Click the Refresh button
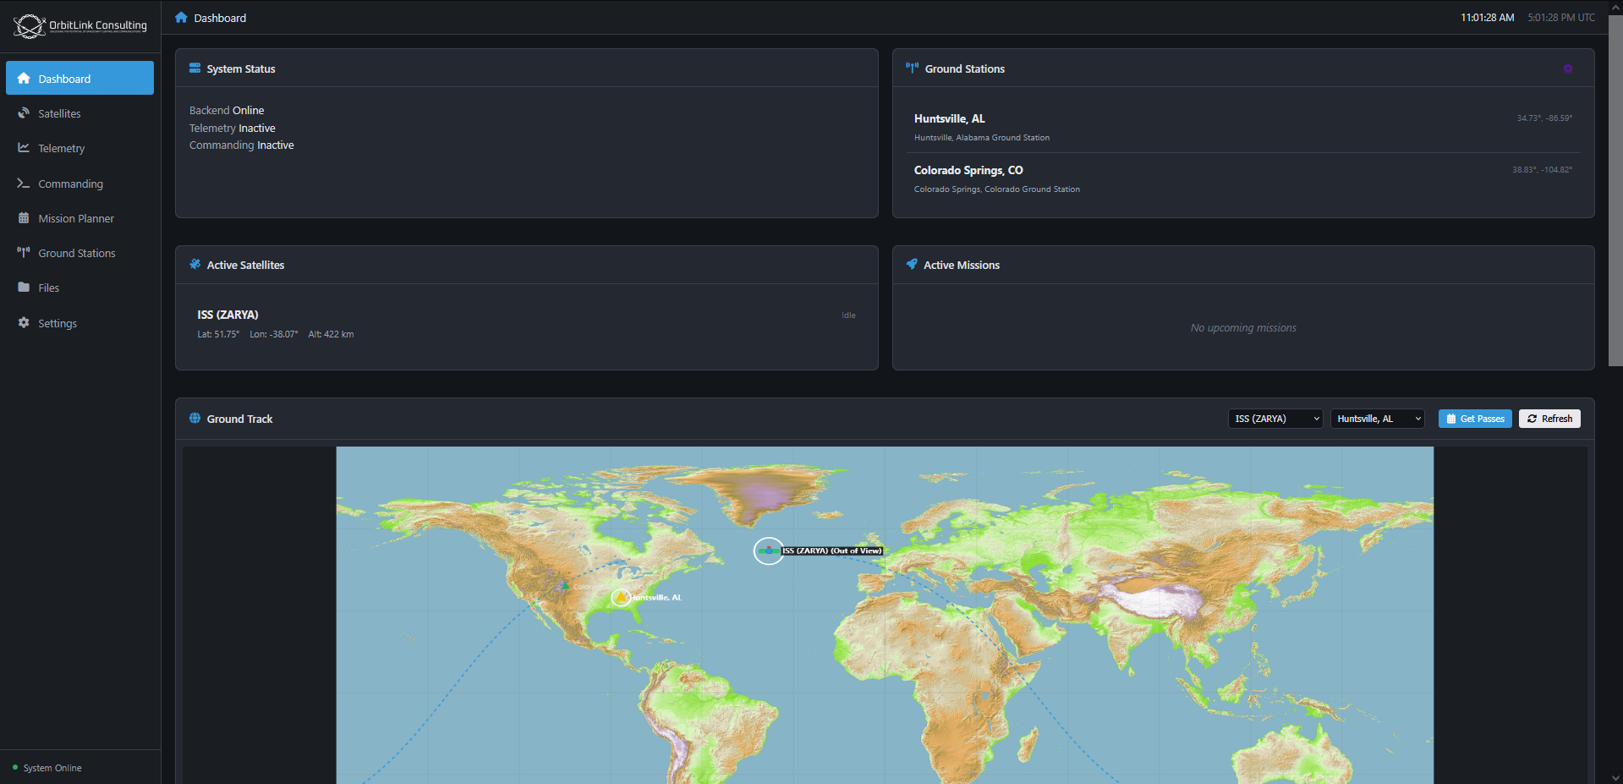Image resolution: width=1623 pixels, height=784 pixels. pyautogui.click(x=1549, y=419)
